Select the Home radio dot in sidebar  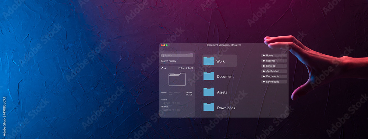(x=263, y=55)
